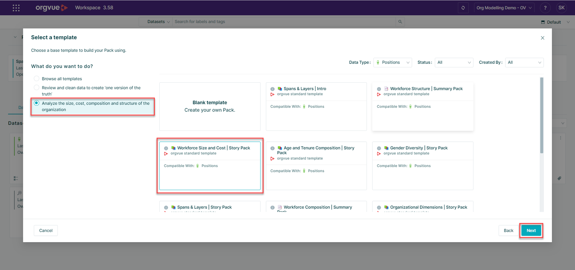
Task: Click document icon beside Workforce Structure Summary Pack
Action: pyautogui.click(x=386, y=89)
